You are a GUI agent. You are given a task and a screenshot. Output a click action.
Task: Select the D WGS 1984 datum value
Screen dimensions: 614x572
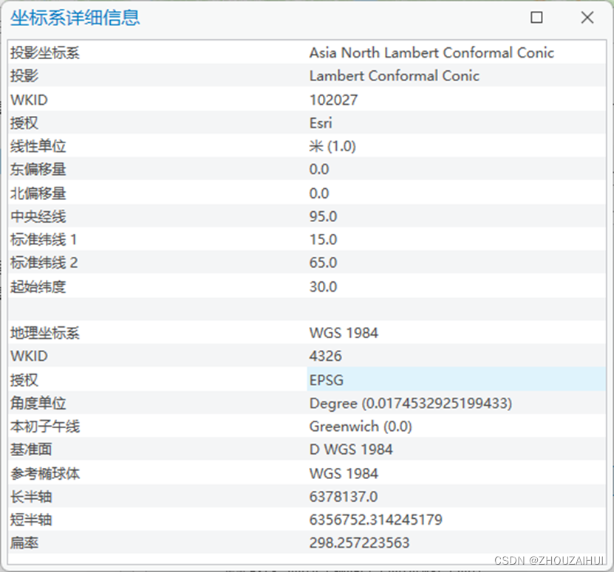coord(351,449)
